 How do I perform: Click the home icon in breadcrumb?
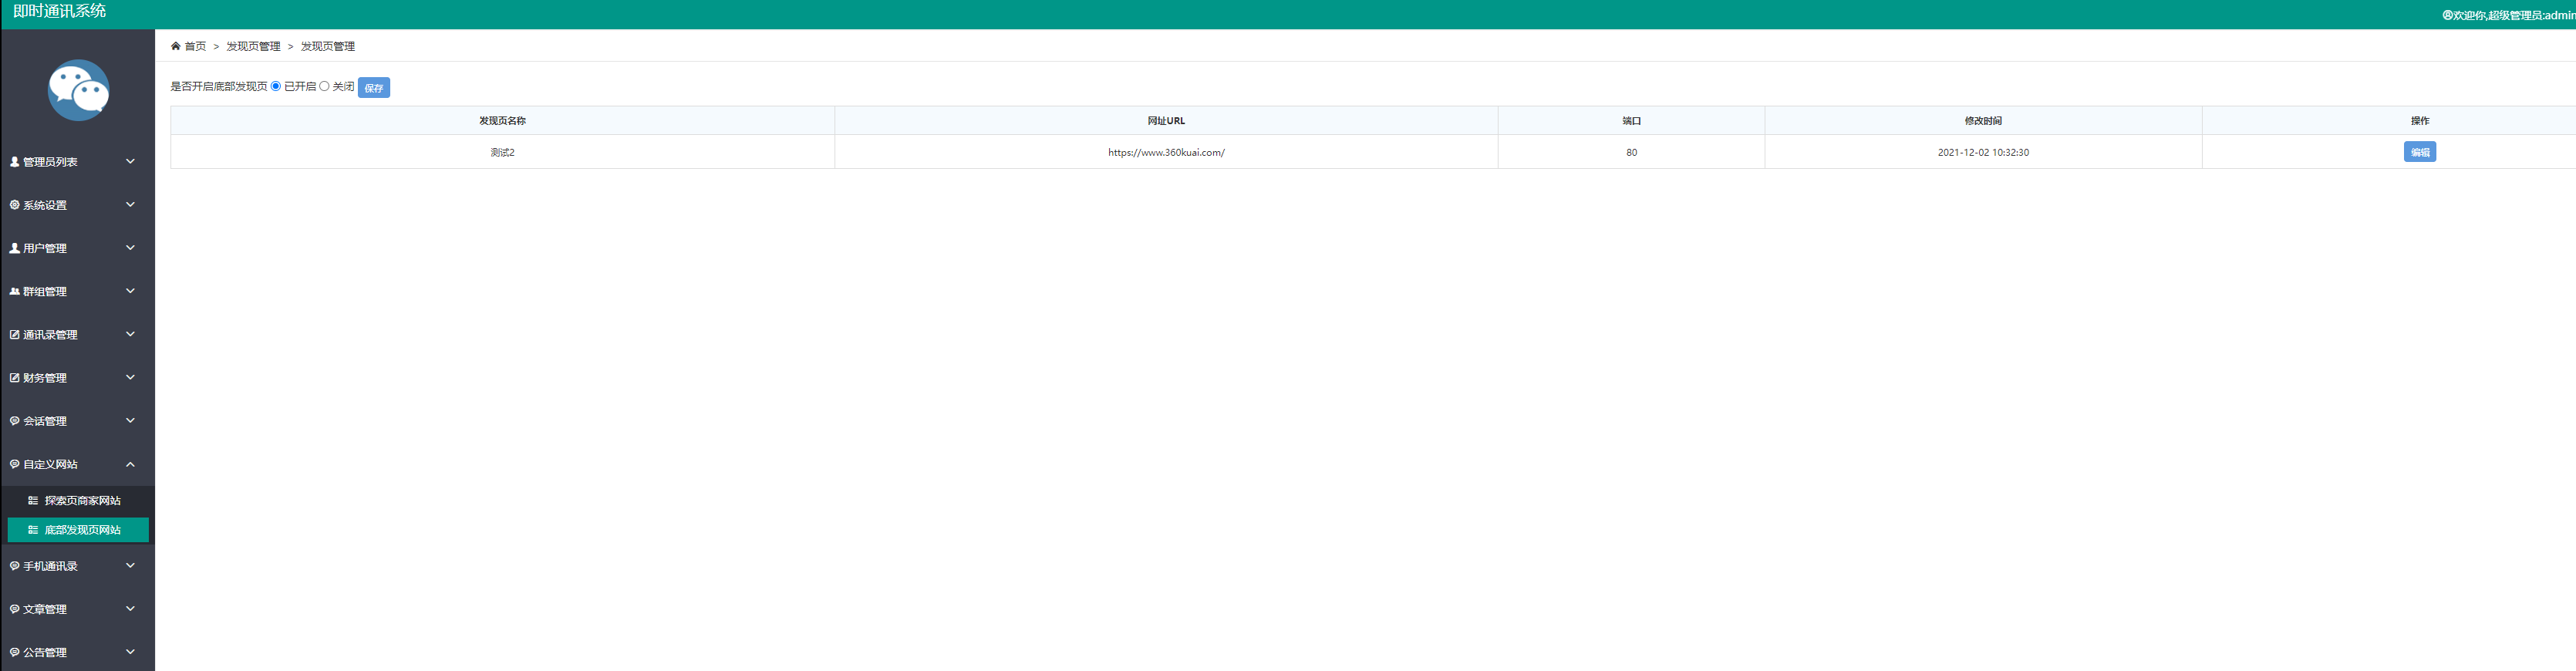[x=176, y=46]
